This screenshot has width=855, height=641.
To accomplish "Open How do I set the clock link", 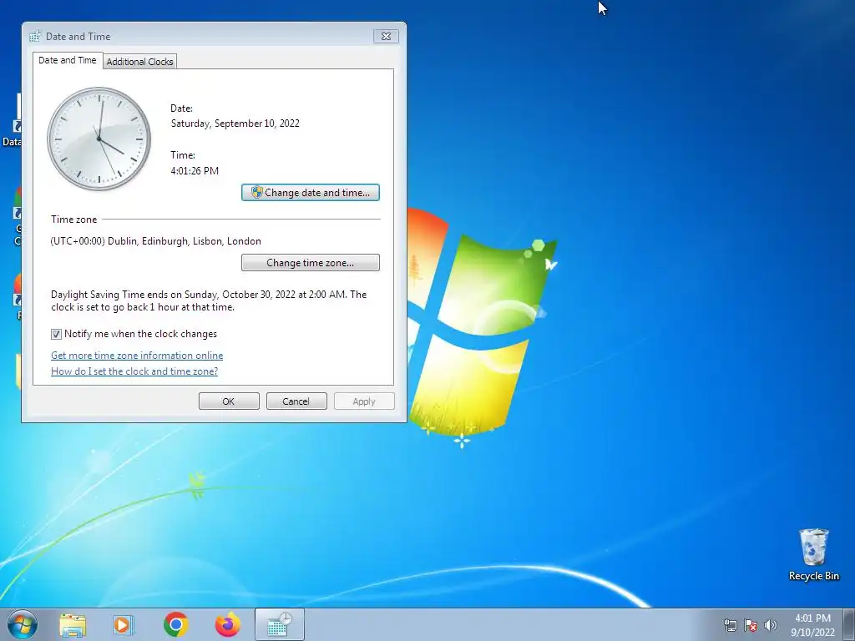I will pyautogui.click(x=134, y=371).
